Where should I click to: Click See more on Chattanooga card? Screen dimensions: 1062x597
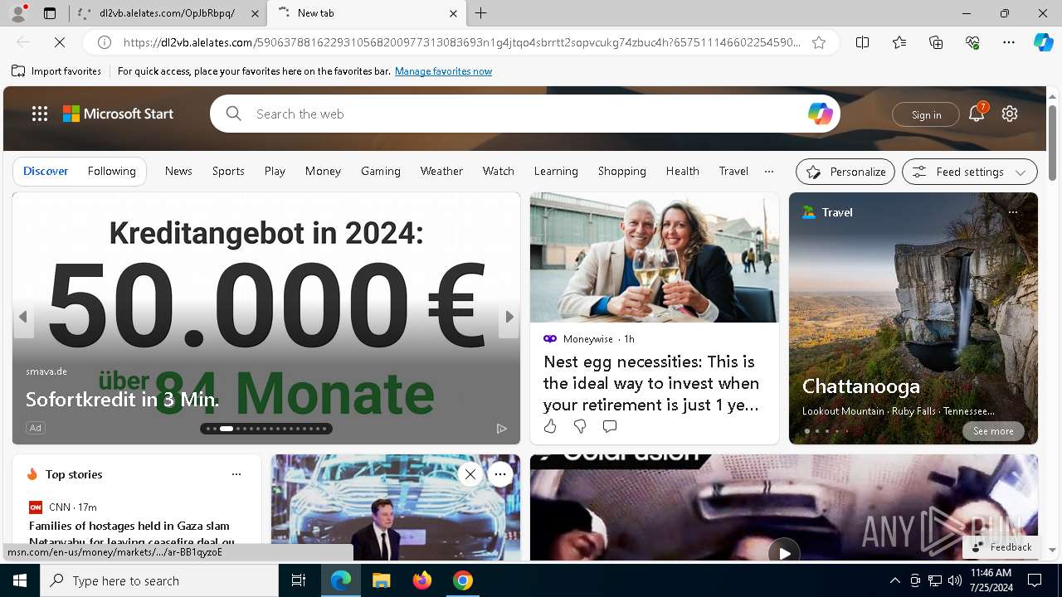[993, 431]
